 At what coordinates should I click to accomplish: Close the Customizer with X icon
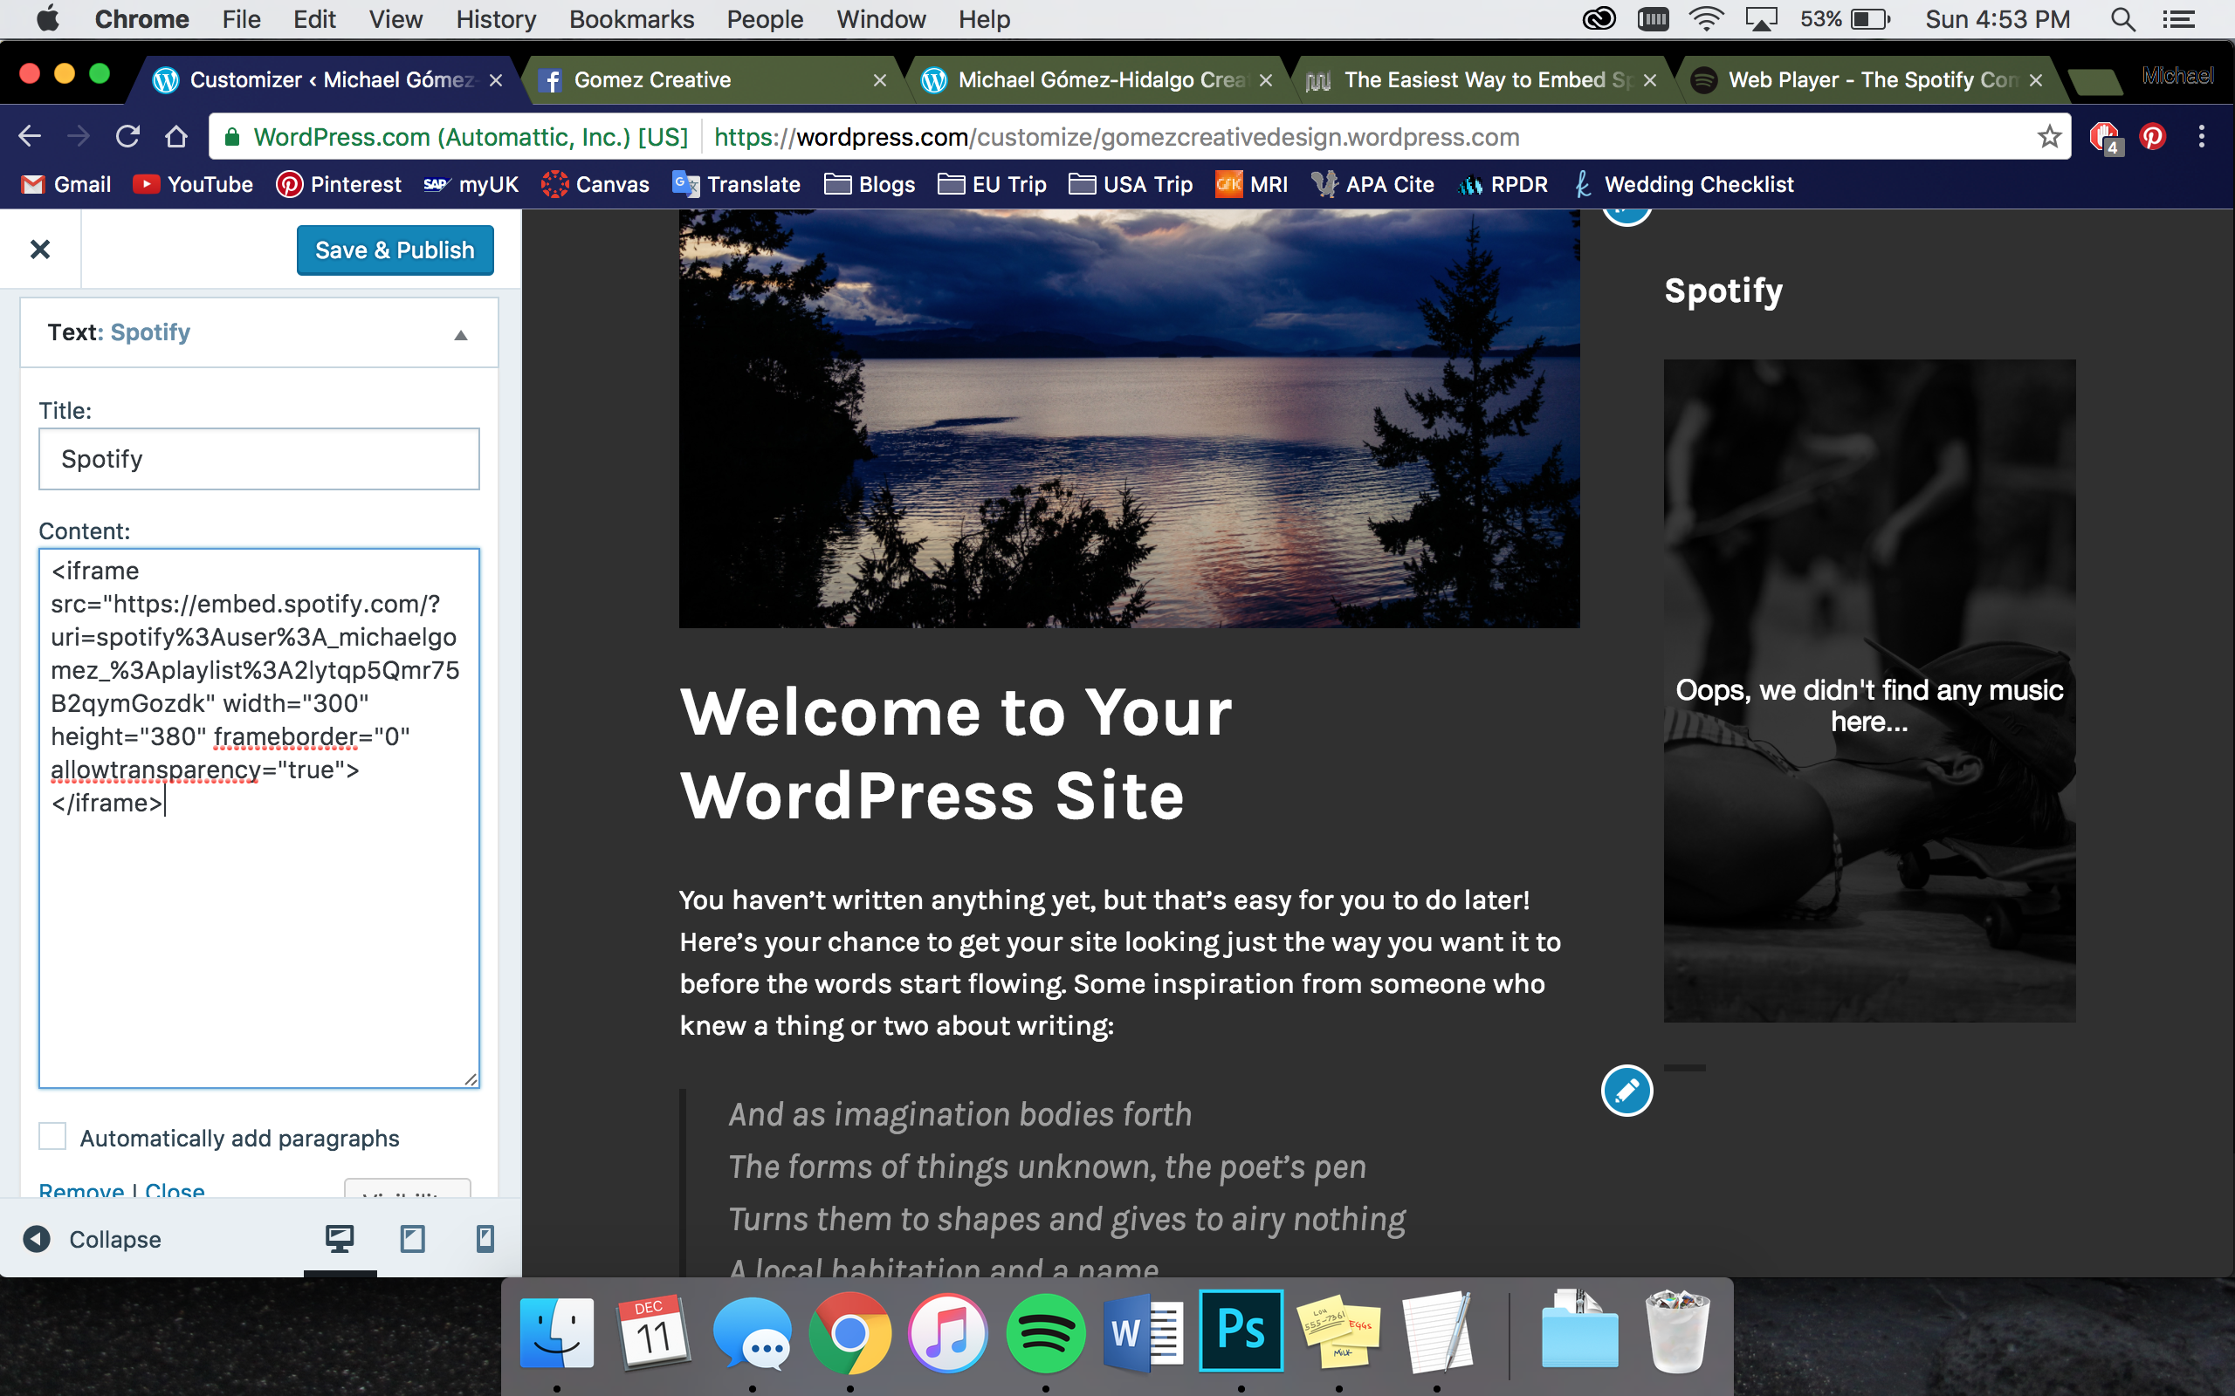[39, 250]
